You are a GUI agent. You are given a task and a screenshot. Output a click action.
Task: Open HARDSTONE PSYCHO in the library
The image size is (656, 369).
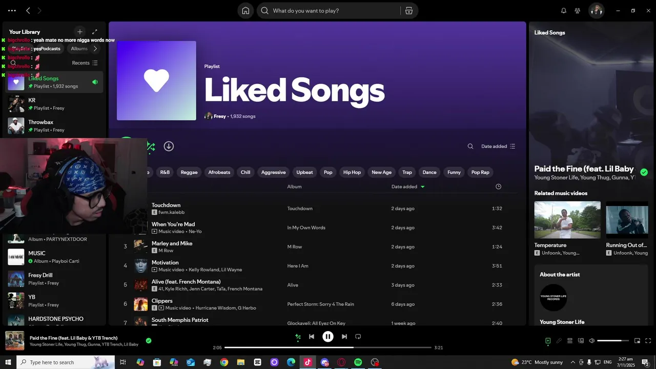pos(54,320)
